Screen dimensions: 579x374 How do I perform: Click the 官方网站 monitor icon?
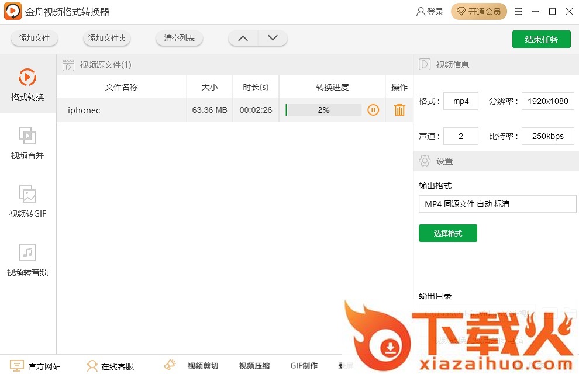(16, 365)
